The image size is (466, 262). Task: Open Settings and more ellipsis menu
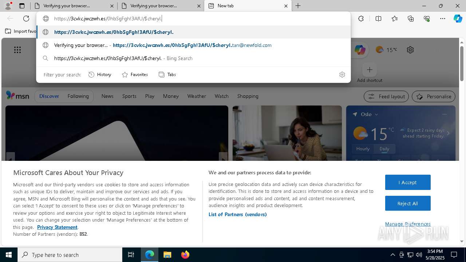(443, 19)
